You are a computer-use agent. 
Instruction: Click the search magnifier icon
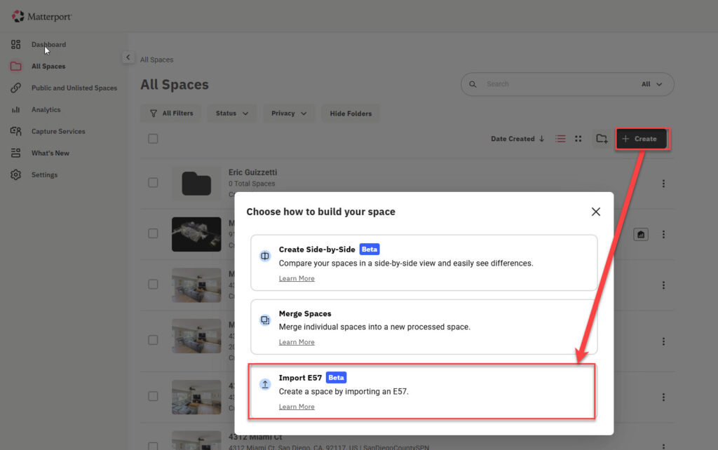coord(473,83)
